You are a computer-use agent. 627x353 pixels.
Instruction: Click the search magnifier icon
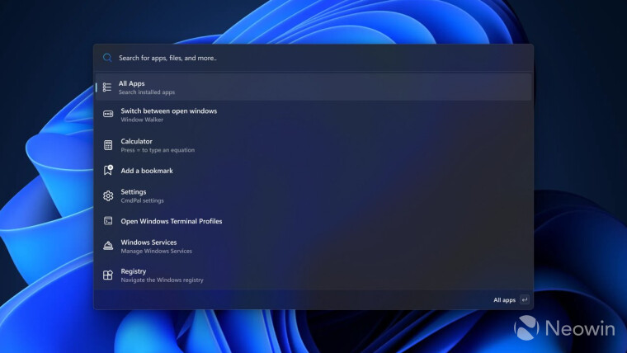(107, 58)
